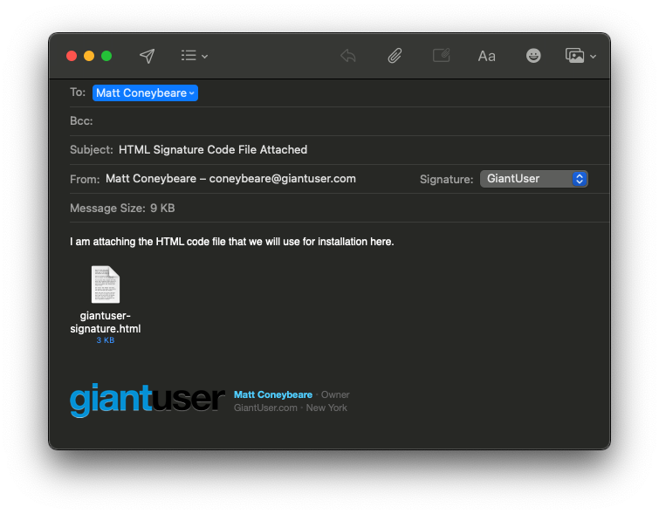
Task: Attach a file with the paperclip icon
Action: tap(395, 56)
